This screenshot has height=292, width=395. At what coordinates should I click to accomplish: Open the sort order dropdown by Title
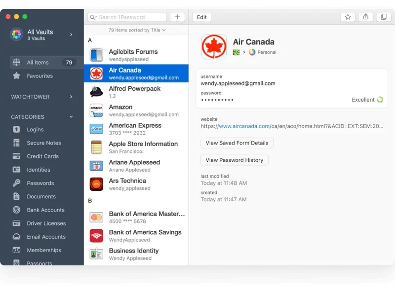point(137,30)
